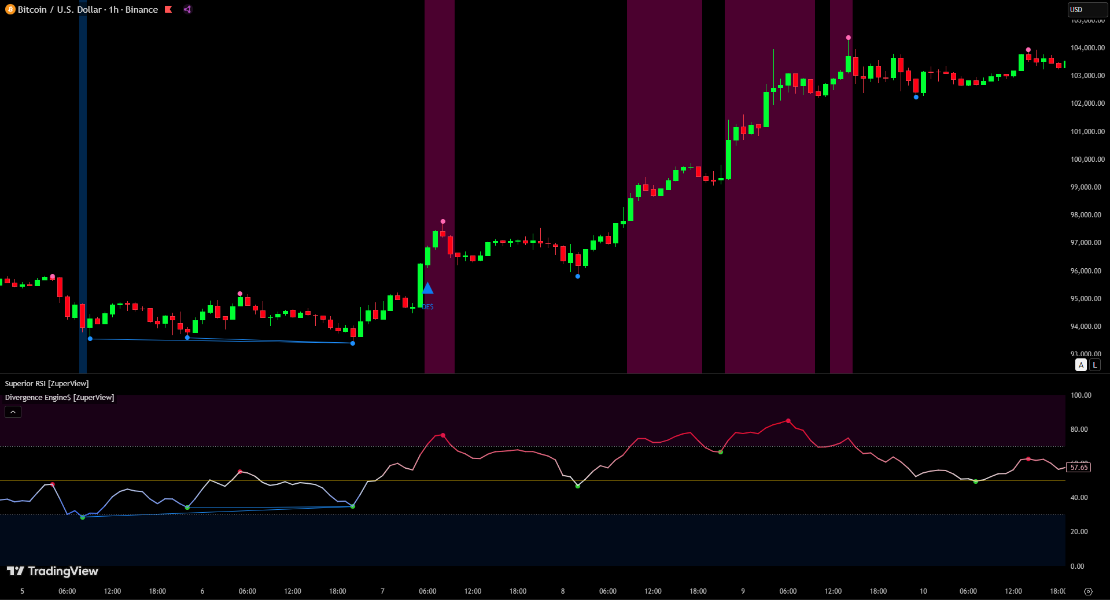
Task: Click the purple share nodes icon
Action: pyautogui.click(x=187, y=9)
